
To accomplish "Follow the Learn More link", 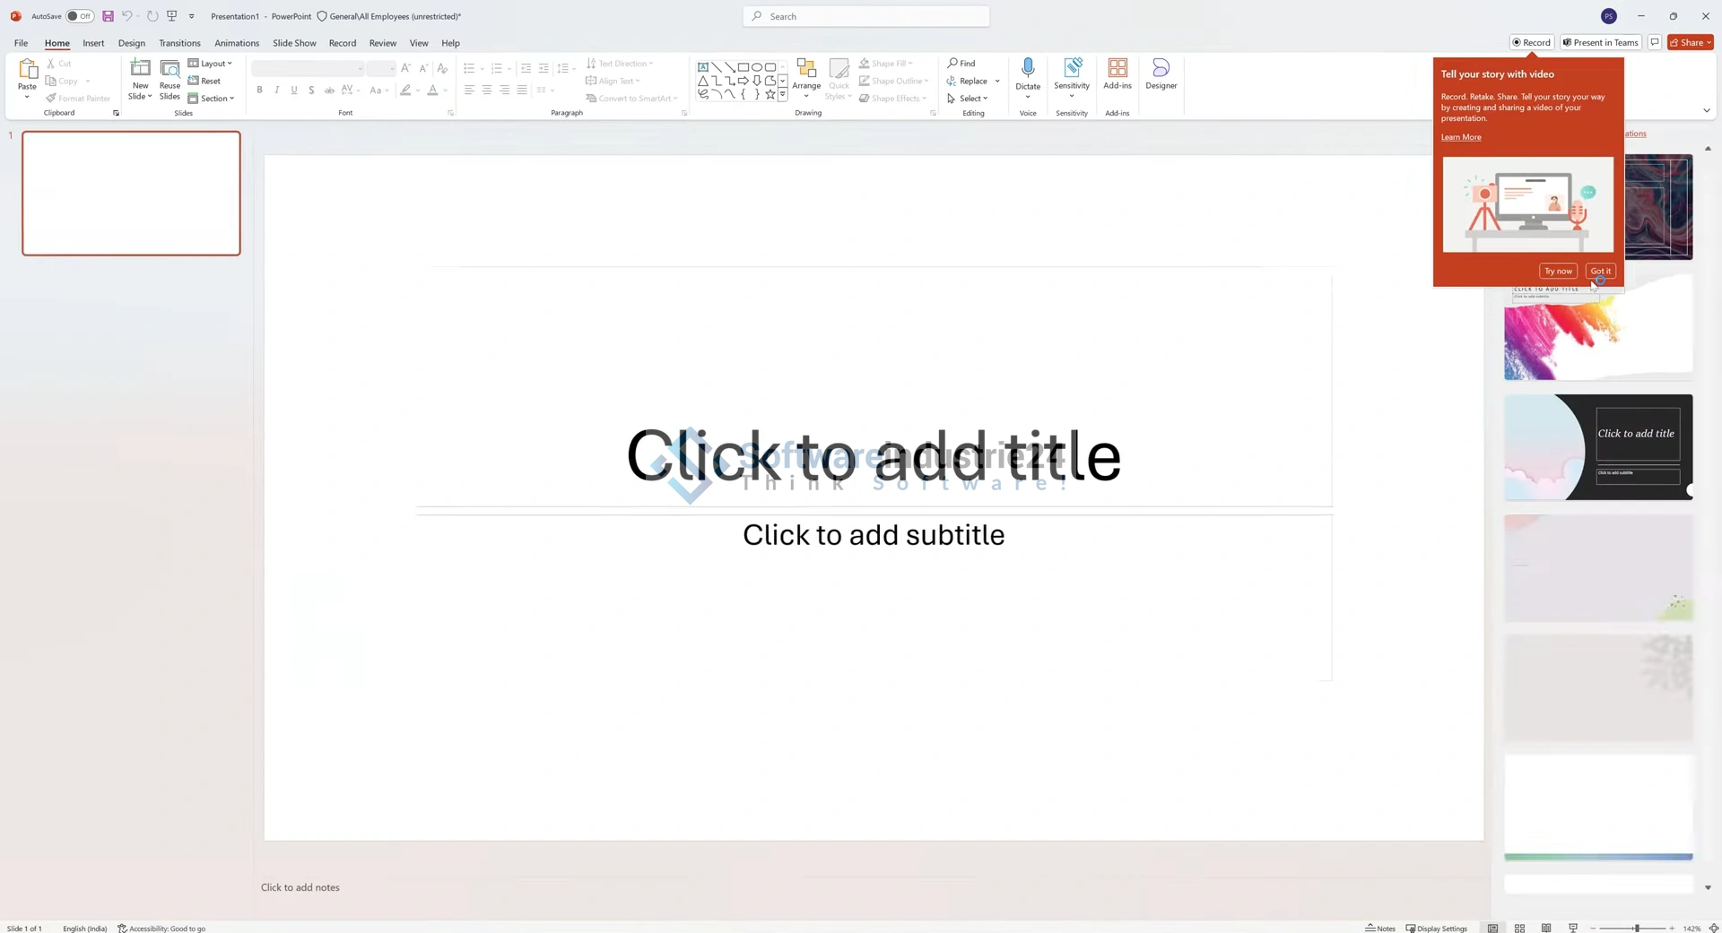I will point(1460,137).
